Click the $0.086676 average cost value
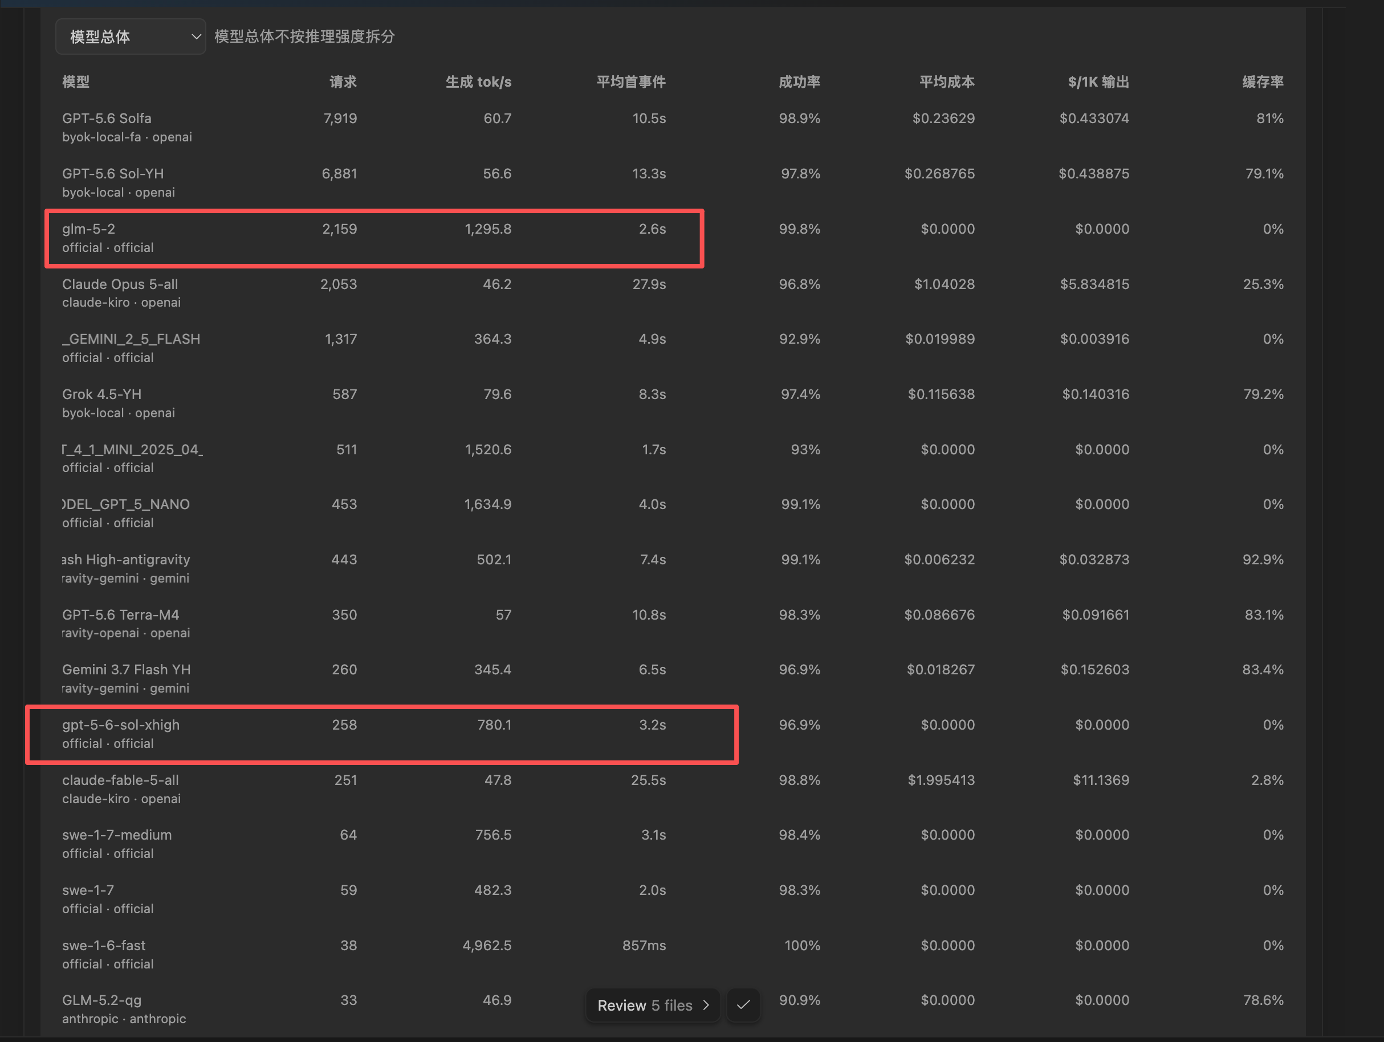This screenshot has width=1384, height=1042. 939,615
